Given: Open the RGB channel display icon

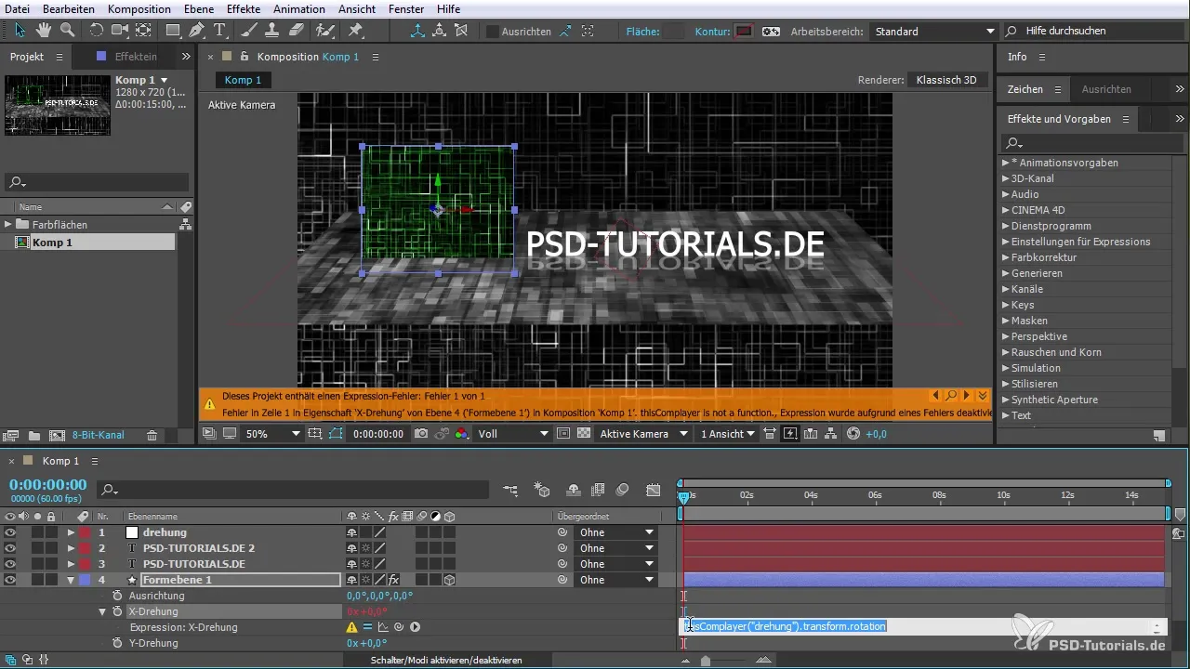Looking at the screenshot, I should pyautogui.click(x=462, y=434).
